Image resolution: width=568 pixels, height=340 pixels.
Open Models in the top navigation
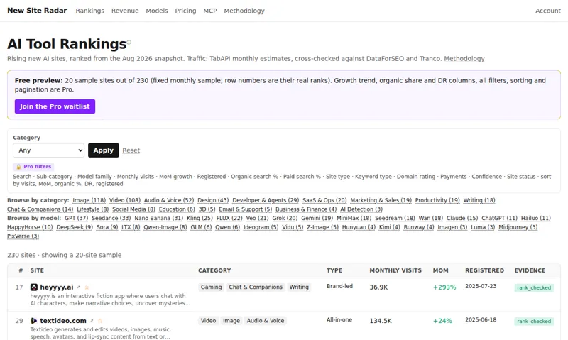(x=157, y=11)
